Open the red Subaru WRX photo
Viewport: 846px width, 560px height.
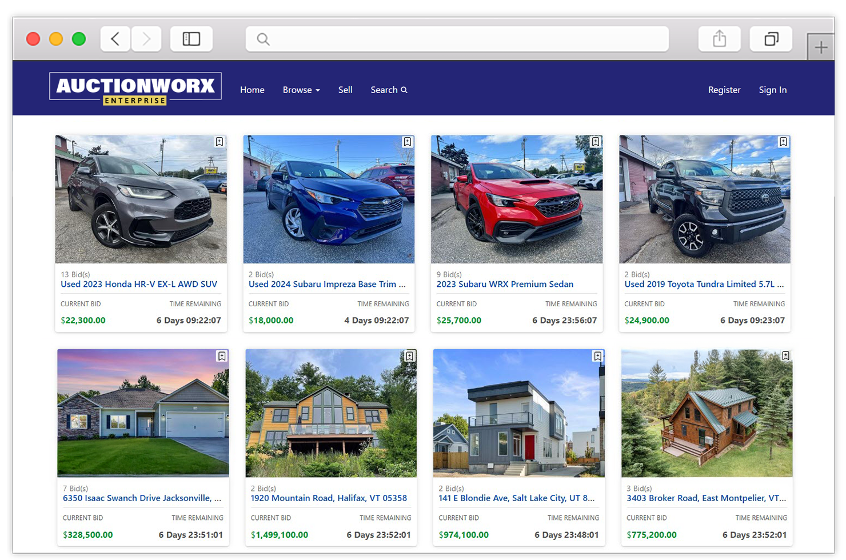pos(517,199)
